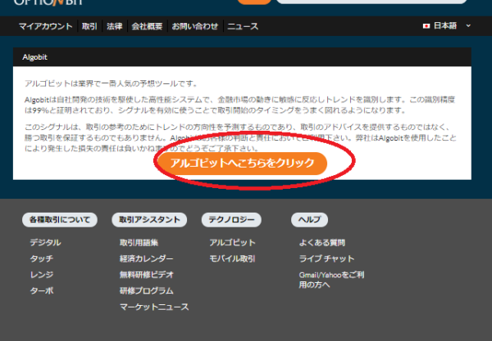Viewport: 492px width, 341px height.
Task: Select 取引 in the navigation bar
Action: [89, 27]
